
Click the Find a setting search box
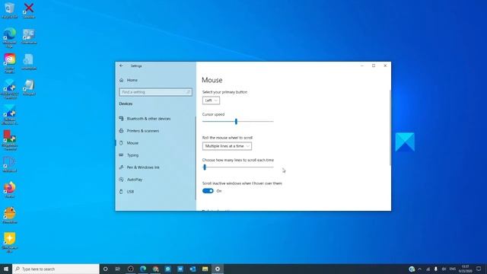pos(155,92)
